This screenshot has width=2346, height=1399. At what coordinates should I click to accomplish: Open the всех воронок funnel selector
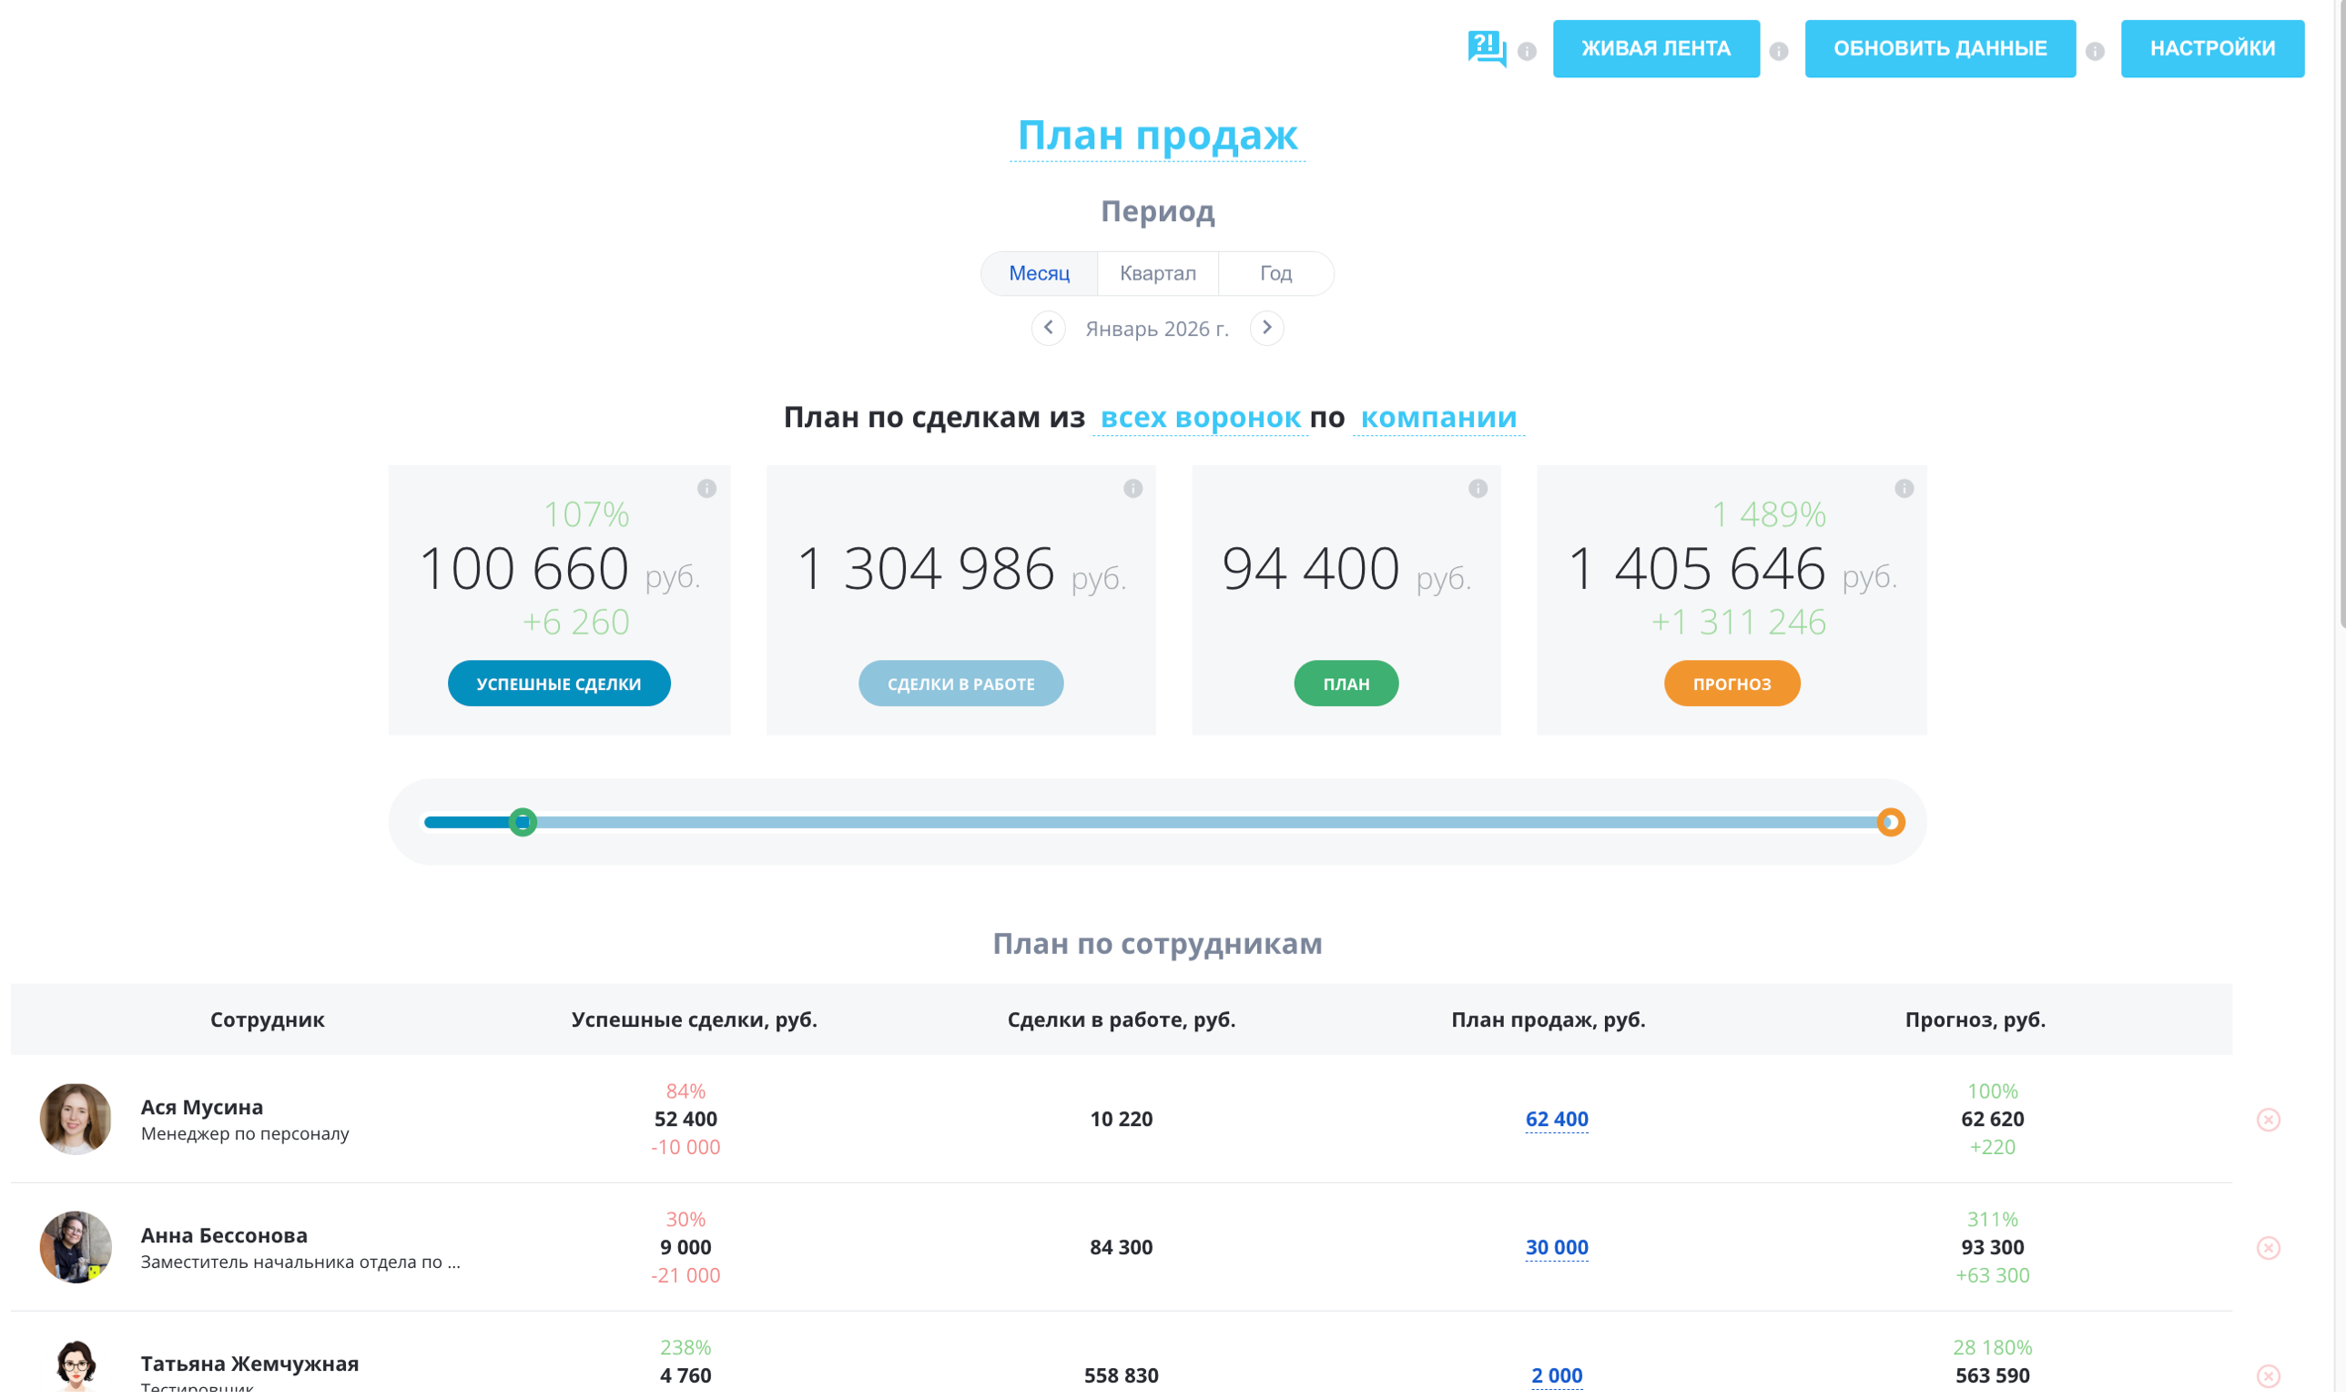tap(1200, 417)
